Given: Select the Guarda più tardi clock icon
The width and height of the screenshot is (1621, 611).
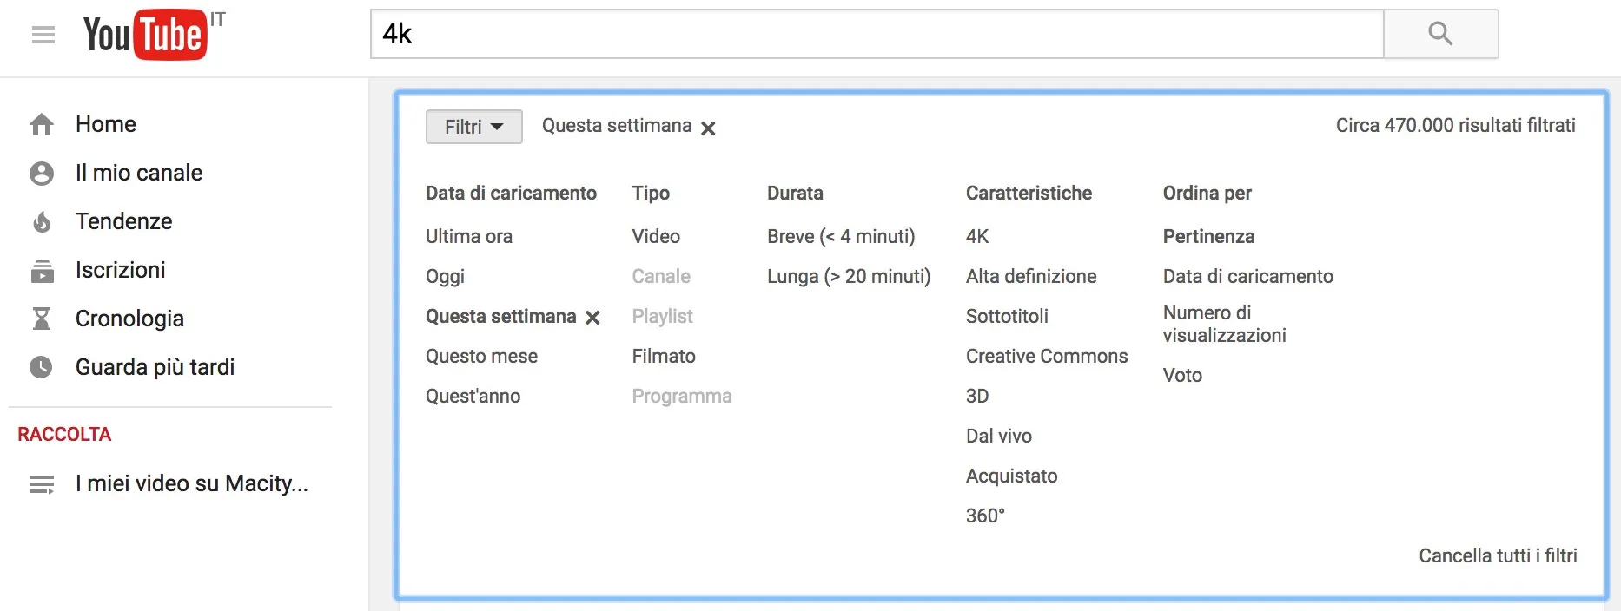Looking at the screenshot, I should tap(42, 368).
